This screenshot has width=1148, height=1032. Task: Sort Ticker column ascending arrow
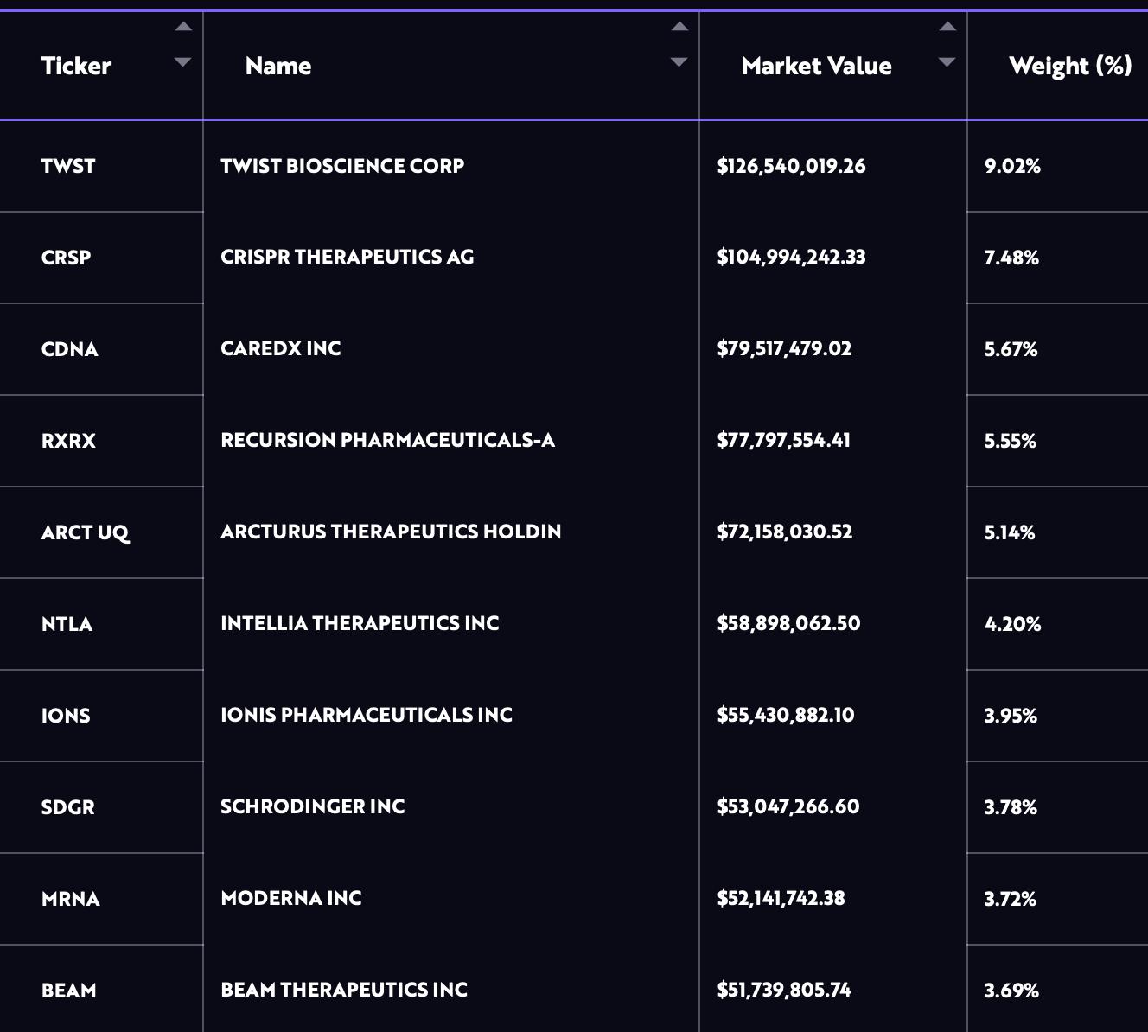(x=183, y=27)
